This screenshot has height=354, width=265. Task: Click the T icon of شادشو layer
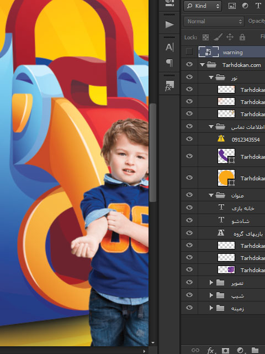pos(221,220)
